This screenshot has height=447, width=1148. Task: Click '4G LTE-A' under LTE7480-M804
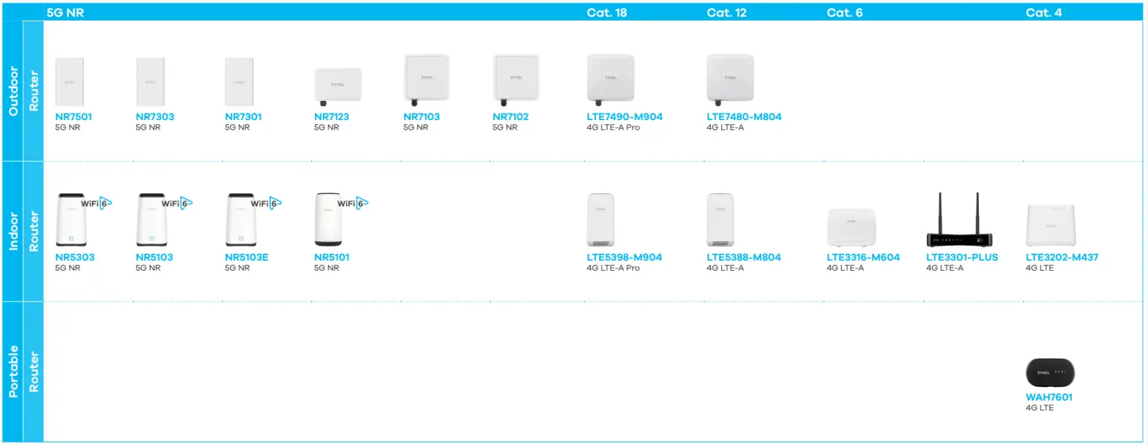(x=726, y=127)
